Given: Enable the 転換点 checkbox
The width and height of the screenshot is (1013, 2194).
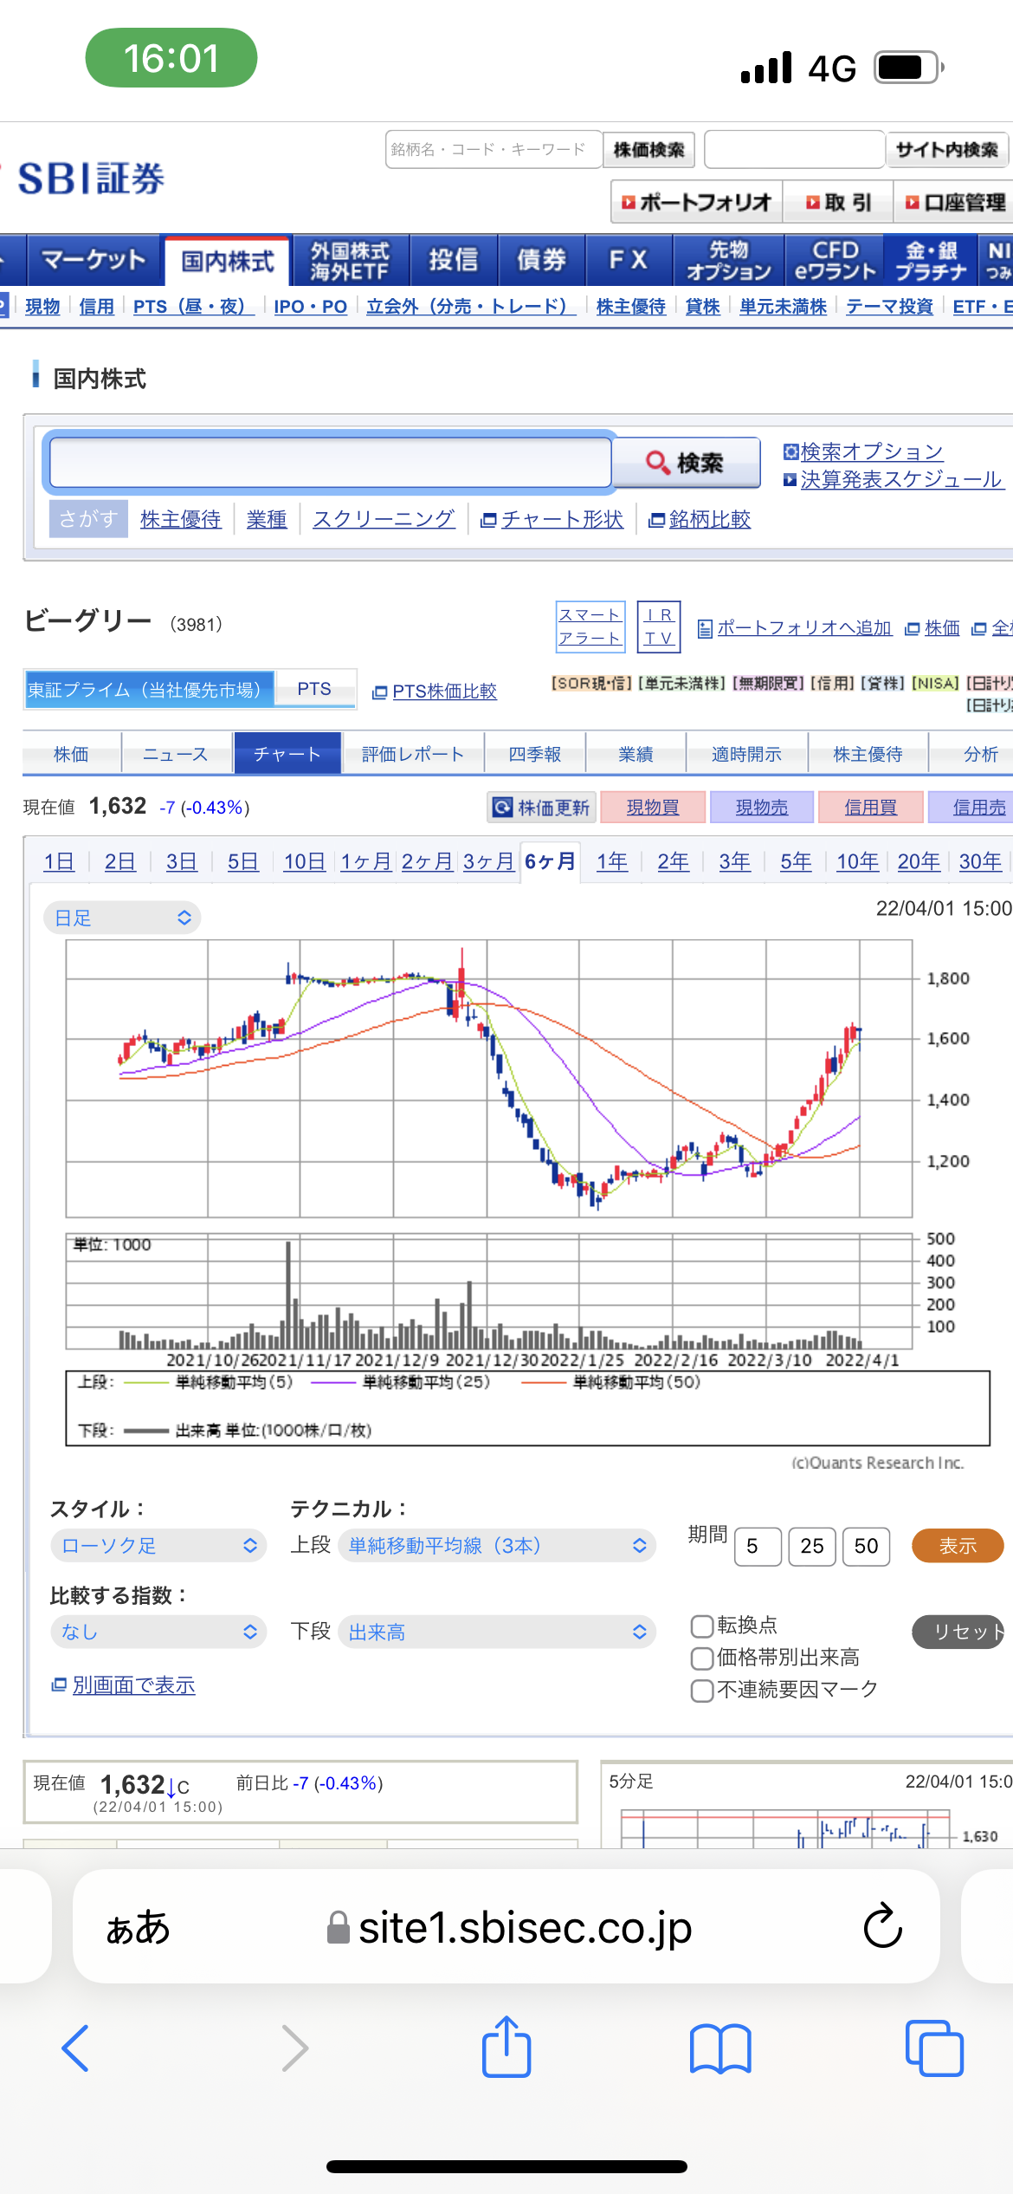Looking at the screenshot, I should [x=702, y=1626].
